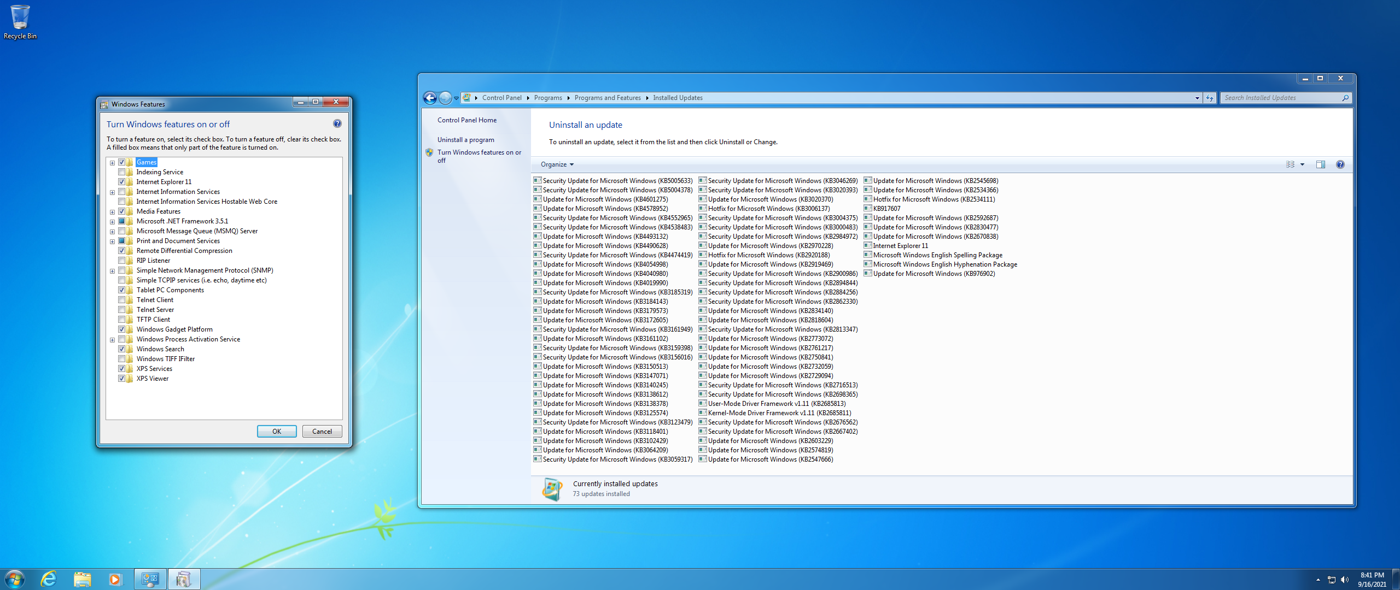Click the volume speaker tray icon
1400x590 pixels.
point(1345,580)
